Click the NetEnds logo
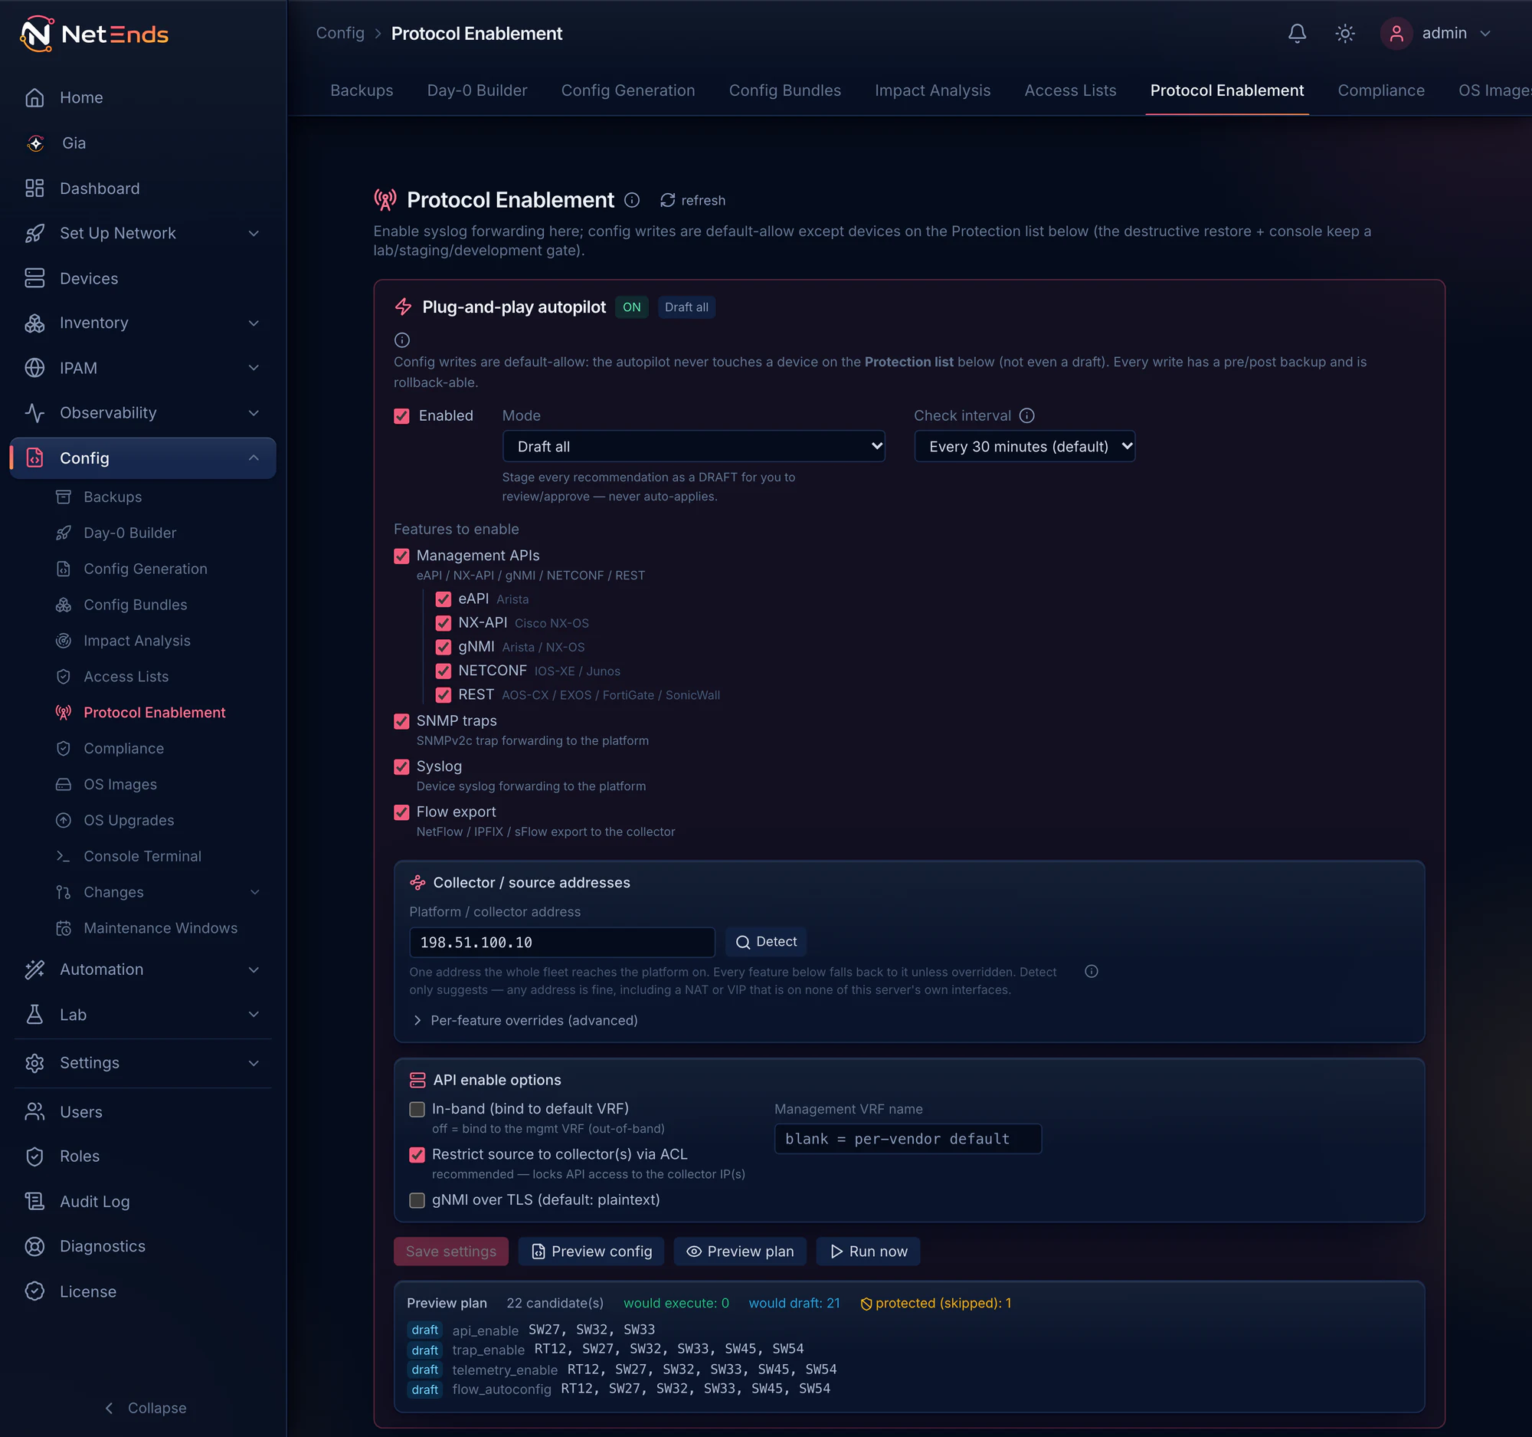This screenshot has height=1437, width=1532. point(94,34)
